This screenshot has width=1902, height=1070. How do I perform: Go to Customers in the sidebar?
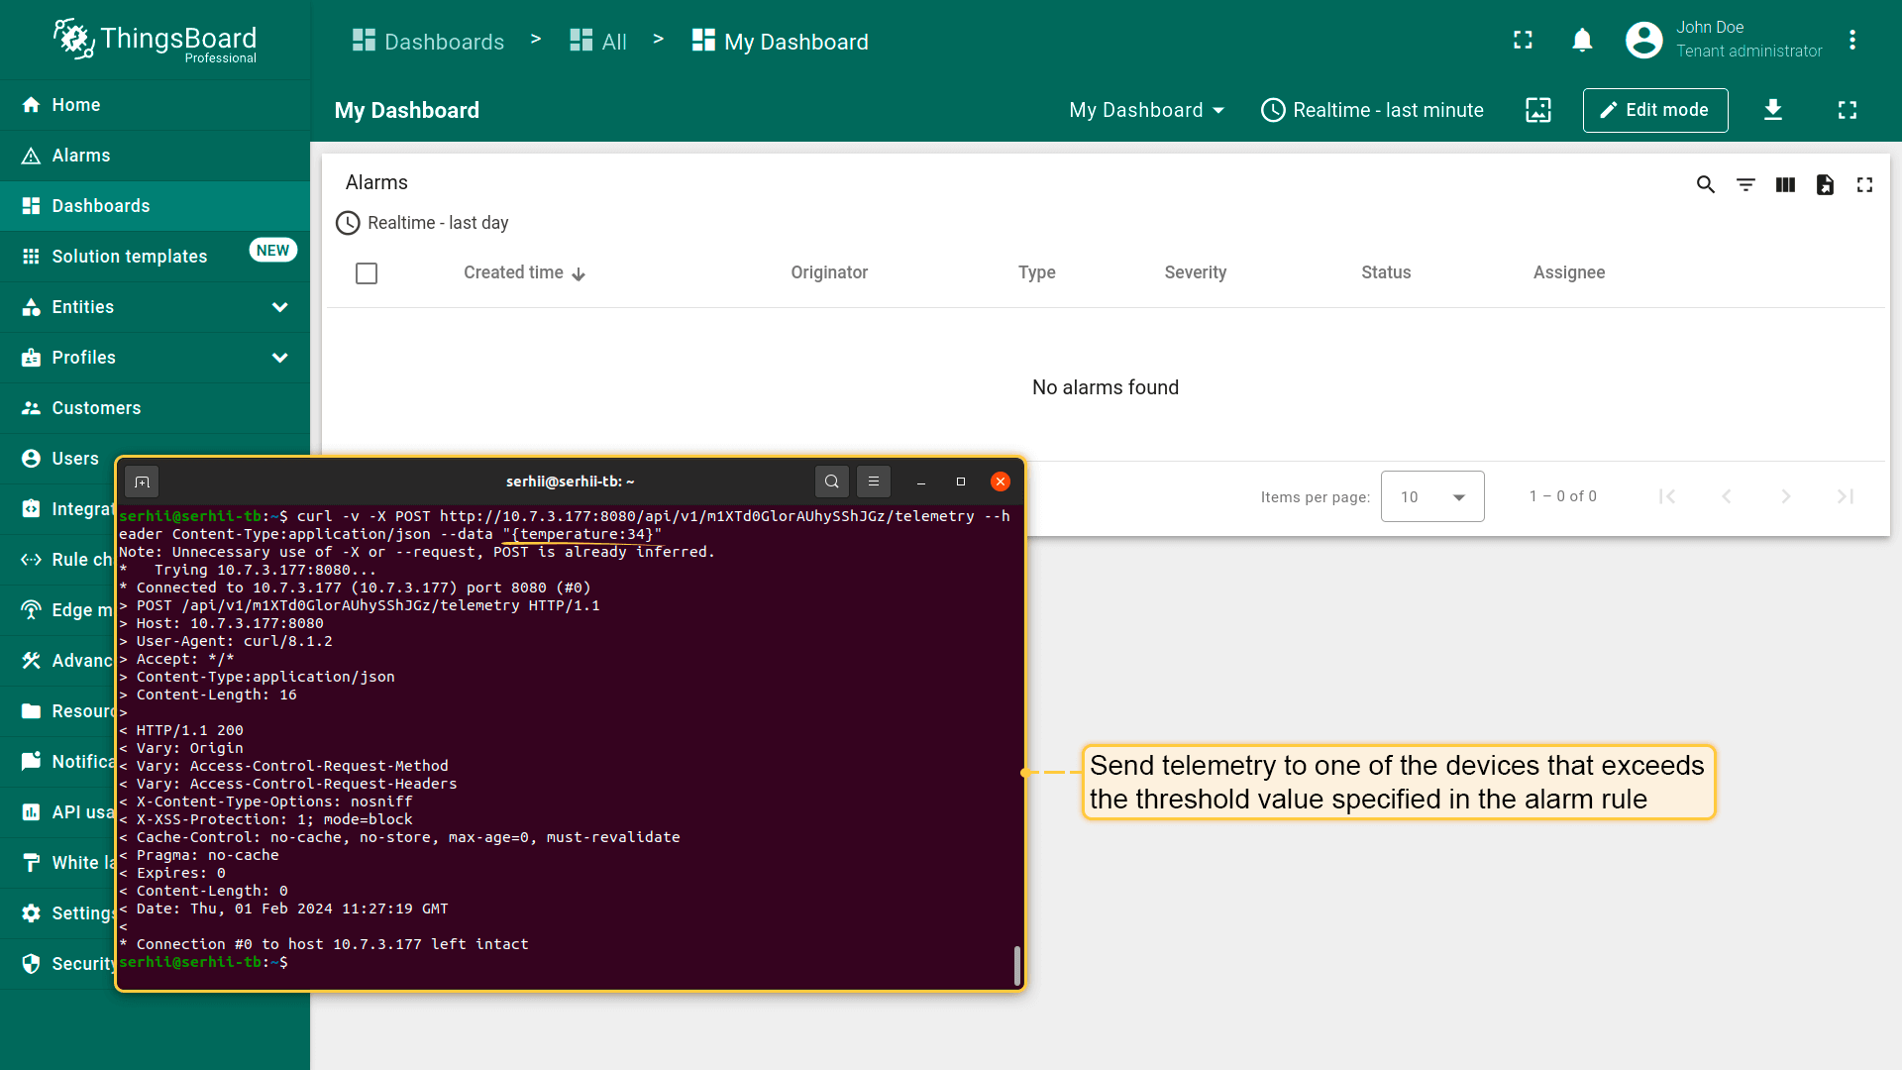(96, 408)
